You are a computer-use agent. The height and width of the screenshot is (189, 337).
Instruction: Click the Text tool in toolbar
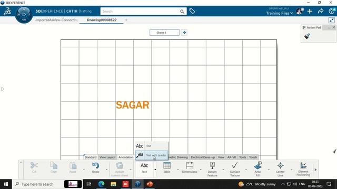(144, 168)
